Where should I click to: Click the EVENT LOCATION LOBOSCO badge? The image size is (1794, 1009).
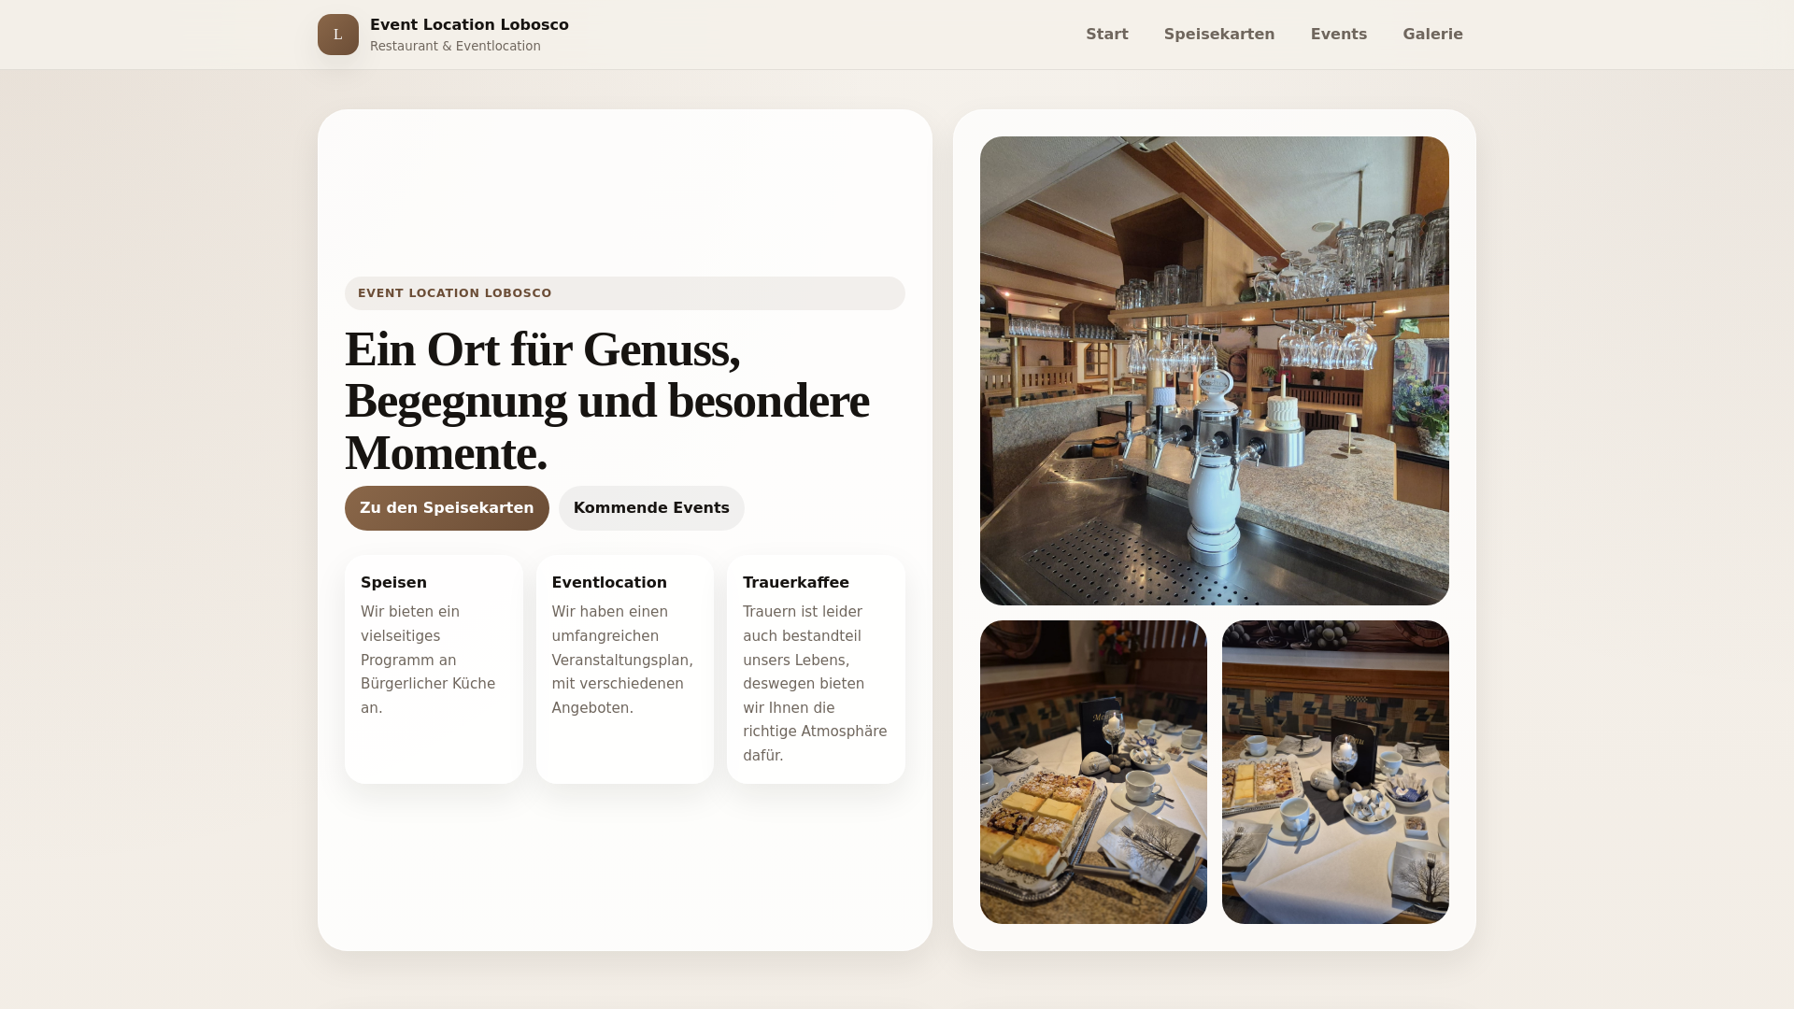625,293
